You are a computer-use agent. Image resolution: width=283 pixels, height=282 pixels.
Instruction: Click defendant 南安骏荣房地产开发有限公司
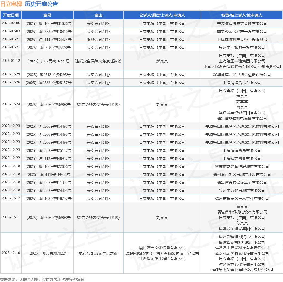[242, 32]
